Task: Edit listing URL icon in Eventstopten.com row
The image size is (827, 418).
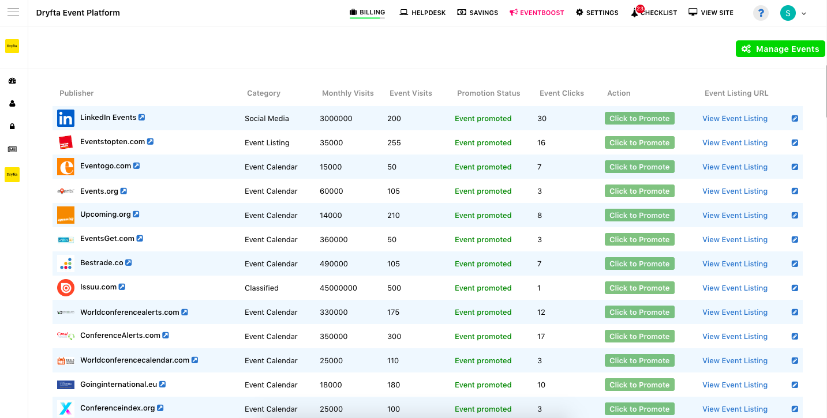Action: tap(795, 142)
